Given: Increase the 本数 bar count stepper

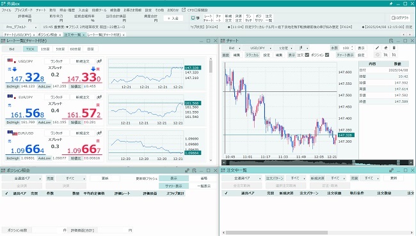Looking at the screenshot, I should coord(352,47).
